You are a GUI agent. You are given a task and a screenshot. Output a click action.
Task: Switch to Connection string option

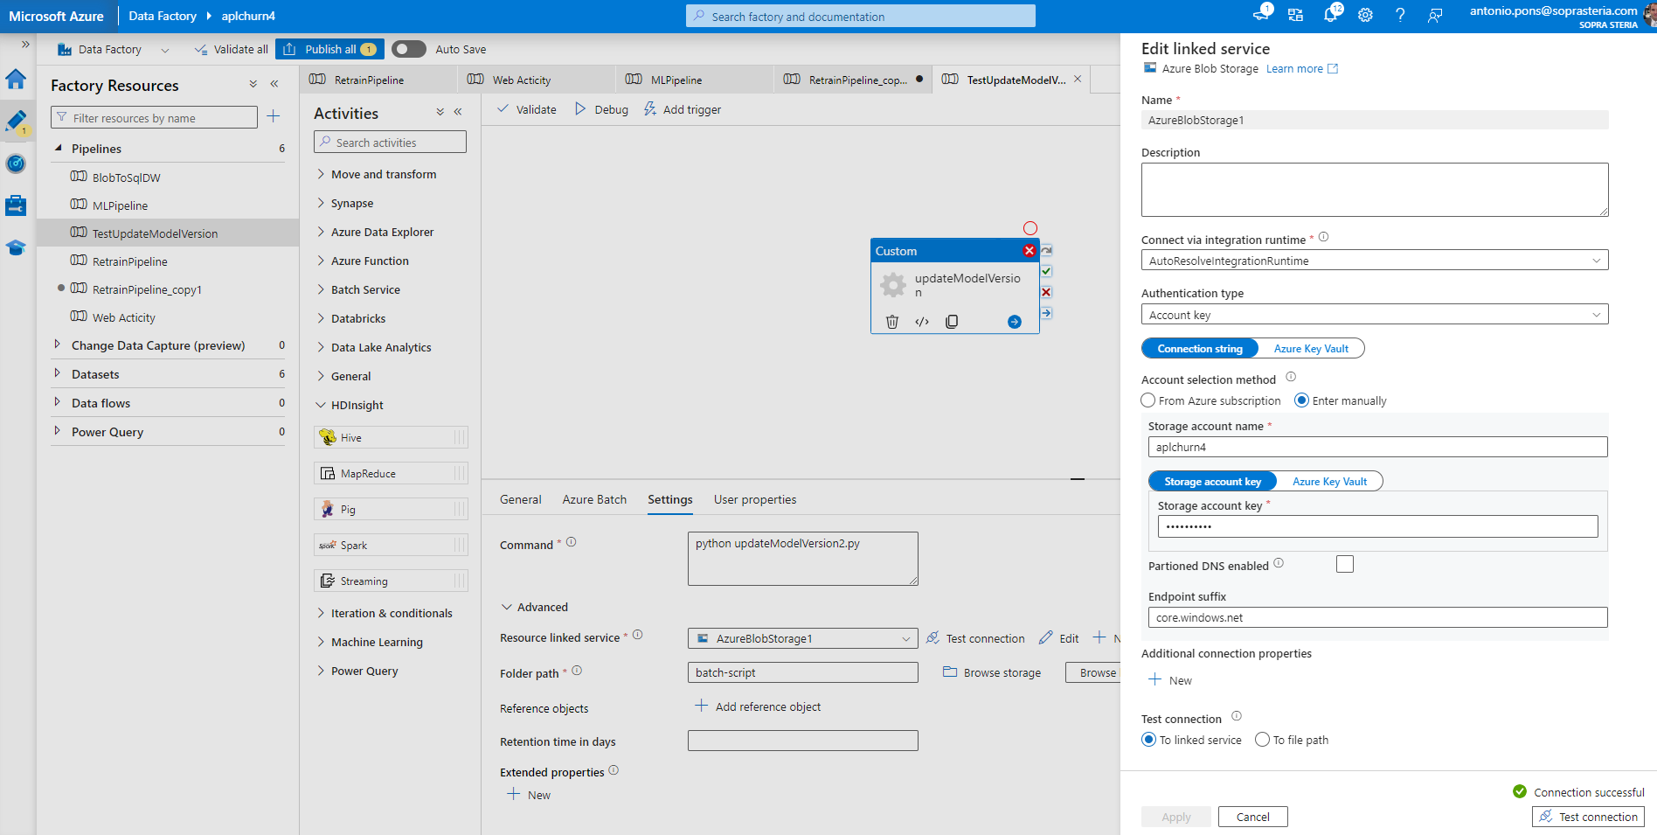point(1200,348)
